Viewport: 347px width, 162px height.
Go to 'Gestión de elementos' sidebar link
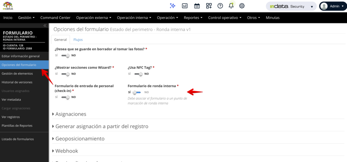coord(17,73)
